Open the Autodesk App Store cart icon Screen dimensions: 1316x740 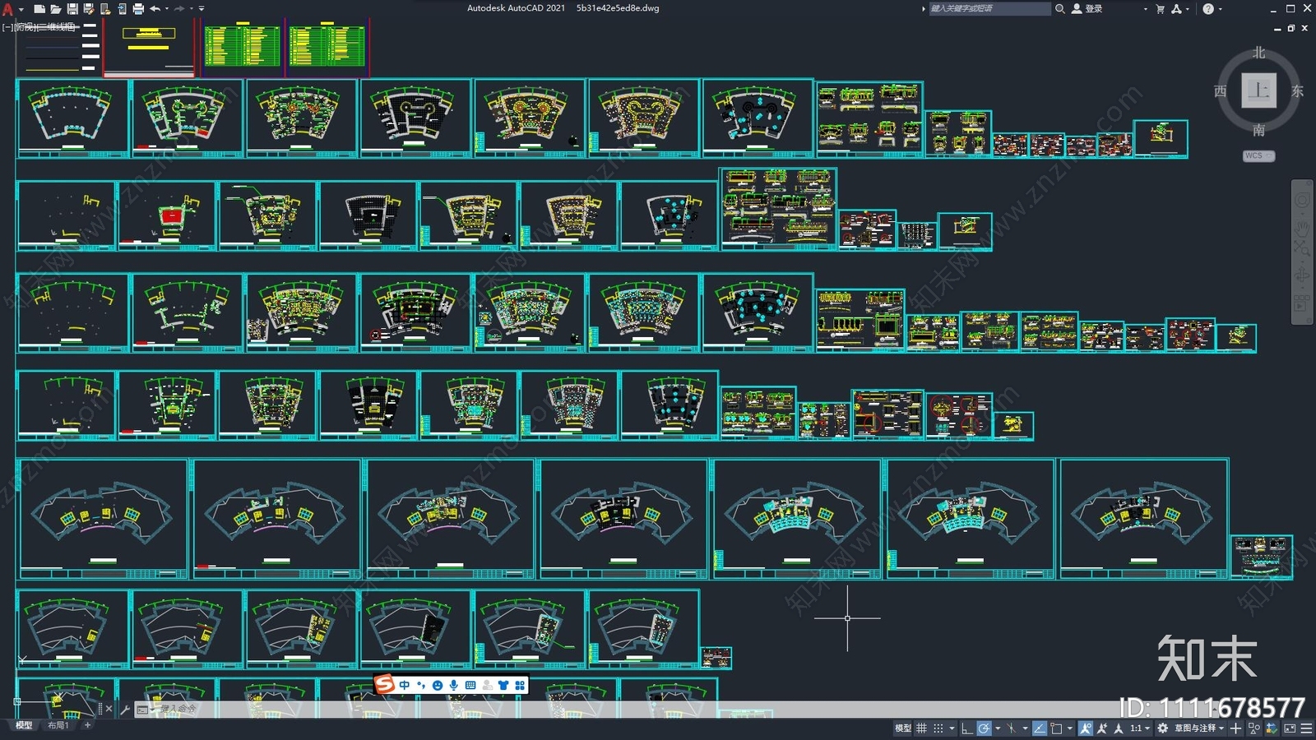point(1161,8)
